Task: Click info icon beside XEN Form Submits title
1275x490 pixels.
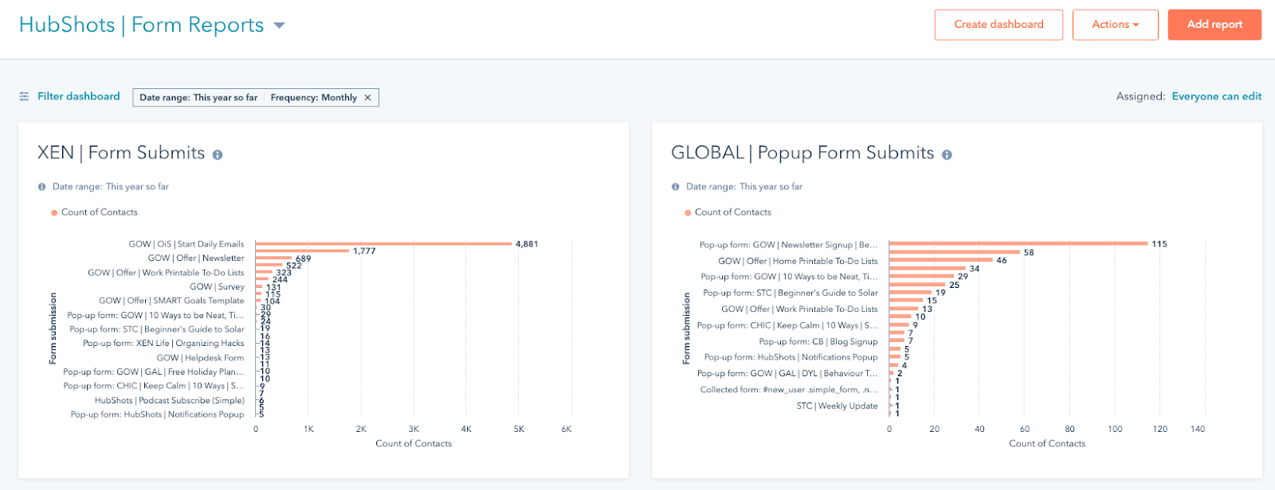Action: 218,155
